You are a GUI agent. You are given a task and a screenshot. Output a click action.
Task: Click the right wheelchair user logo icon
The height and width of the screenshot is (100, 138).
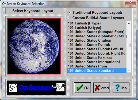60,87
